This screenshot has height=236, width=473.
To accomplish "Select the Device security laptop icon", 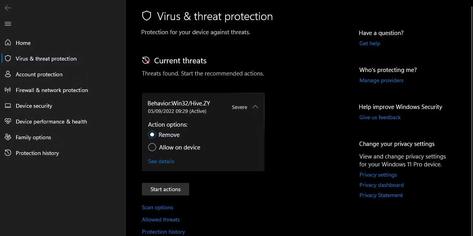I will (x=8, y=105).
